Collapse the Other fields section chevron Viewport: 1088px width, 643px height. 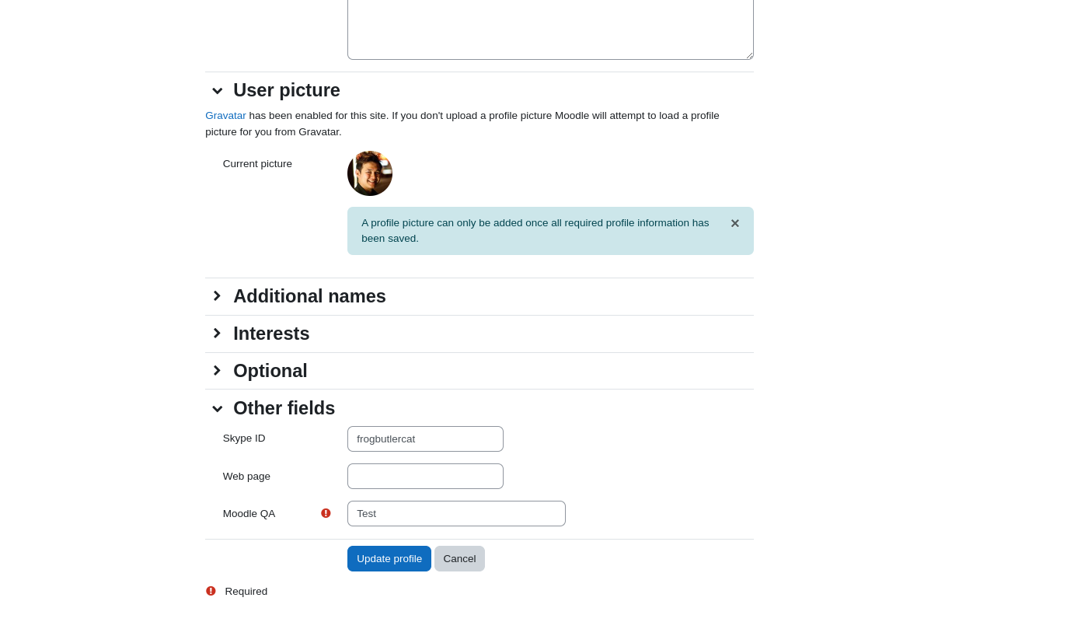(x=218, y=408)
